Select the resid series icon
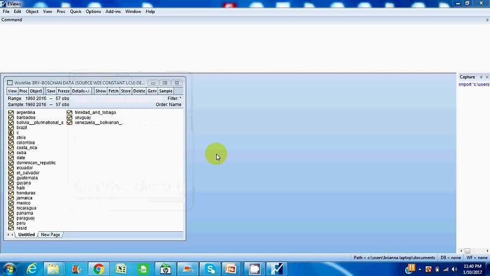This screenshot has height=276, width=490. [x=11, y=228]
